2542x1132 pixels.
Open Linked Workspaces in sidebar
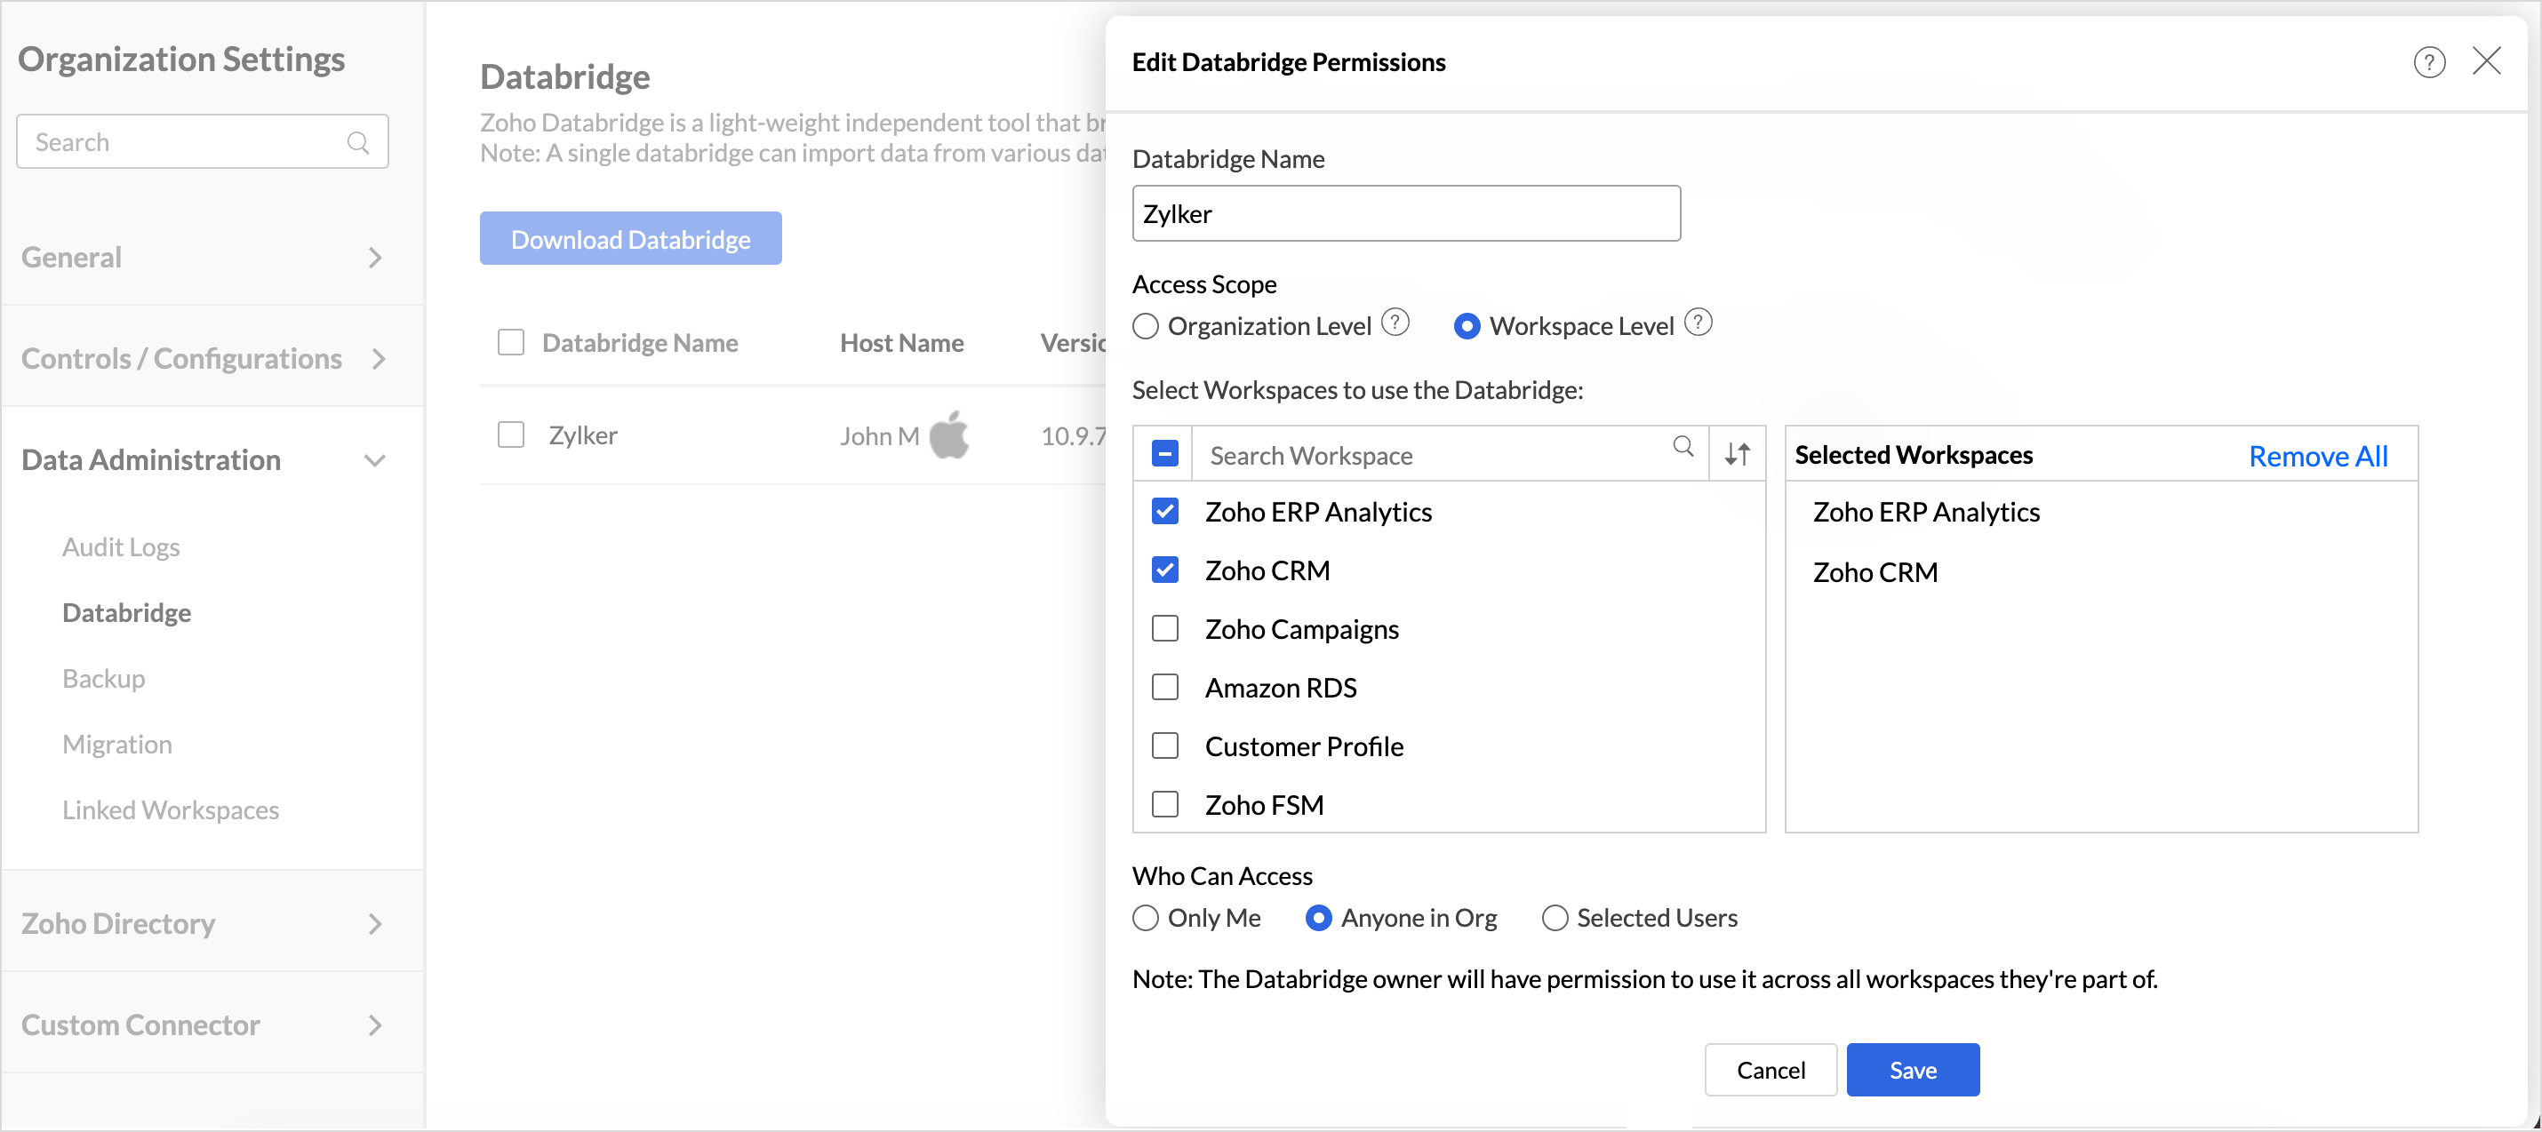tap(170, 809)
